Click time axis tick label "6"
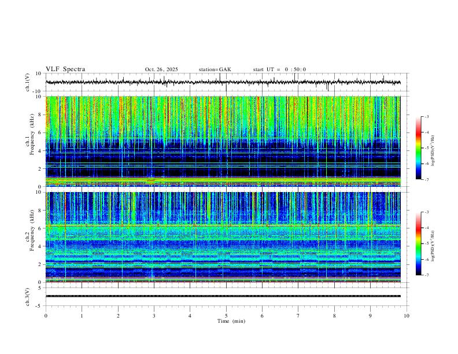 (x=262, y=316)
